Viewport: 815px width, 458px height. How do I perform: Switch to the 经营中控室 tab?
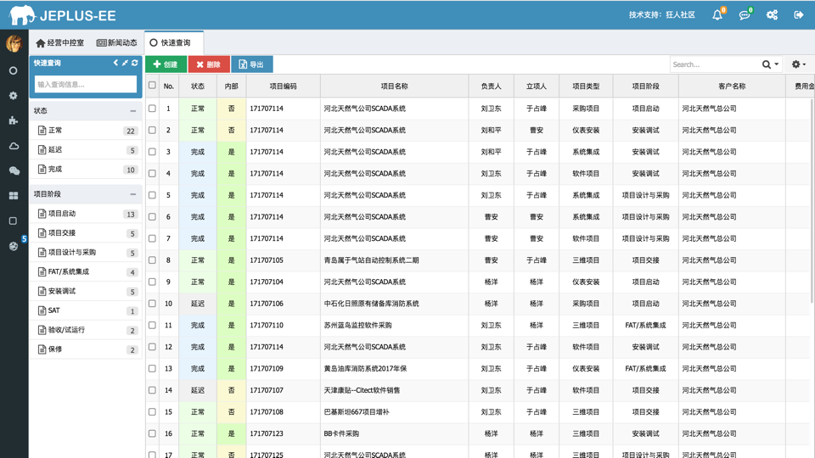(x=59, y=42)
